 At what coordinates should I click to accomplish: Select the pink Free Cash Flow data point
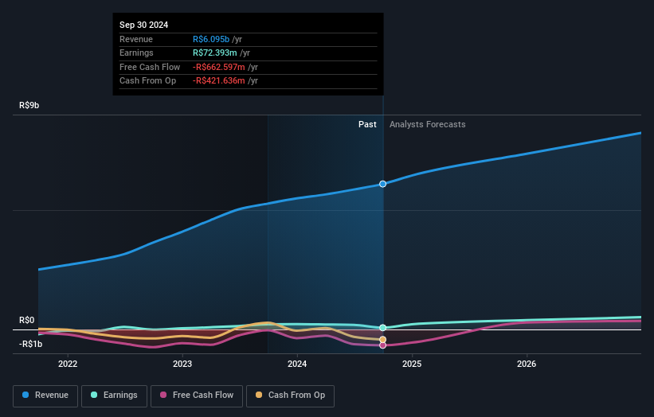(382, 345)
